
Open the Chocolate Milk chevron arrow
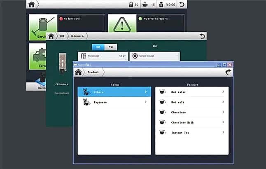[x=223, y=122]
